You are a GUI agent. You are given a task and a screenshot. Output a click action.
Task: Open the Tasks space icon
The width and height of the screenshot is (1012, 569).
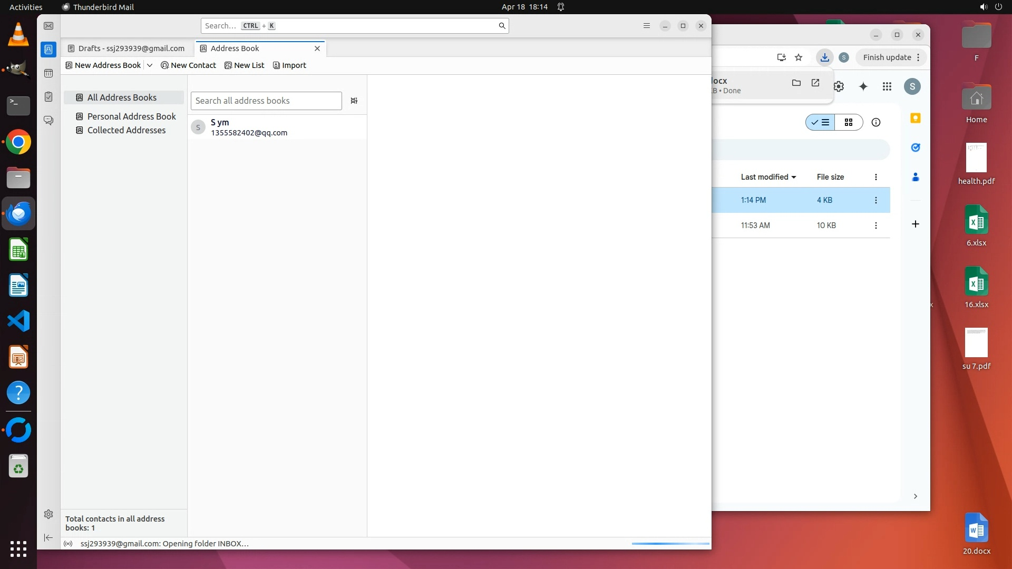[48, 97]
